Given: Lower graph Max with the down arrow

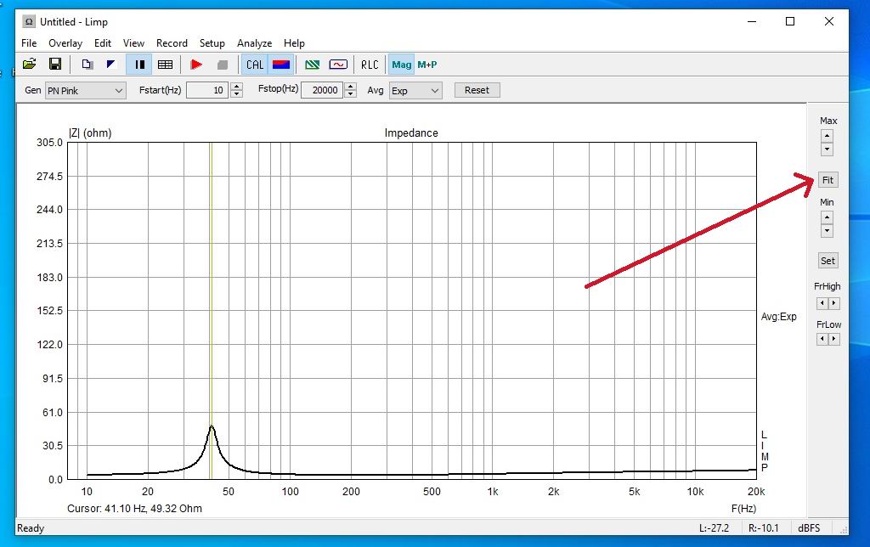Looking at the screenshot, I should click(827, 149).
